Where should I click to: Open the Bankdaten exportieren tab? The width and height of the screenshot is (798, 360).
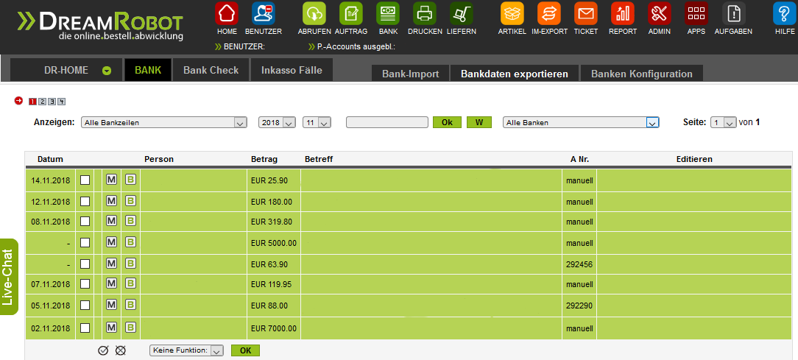515,74
